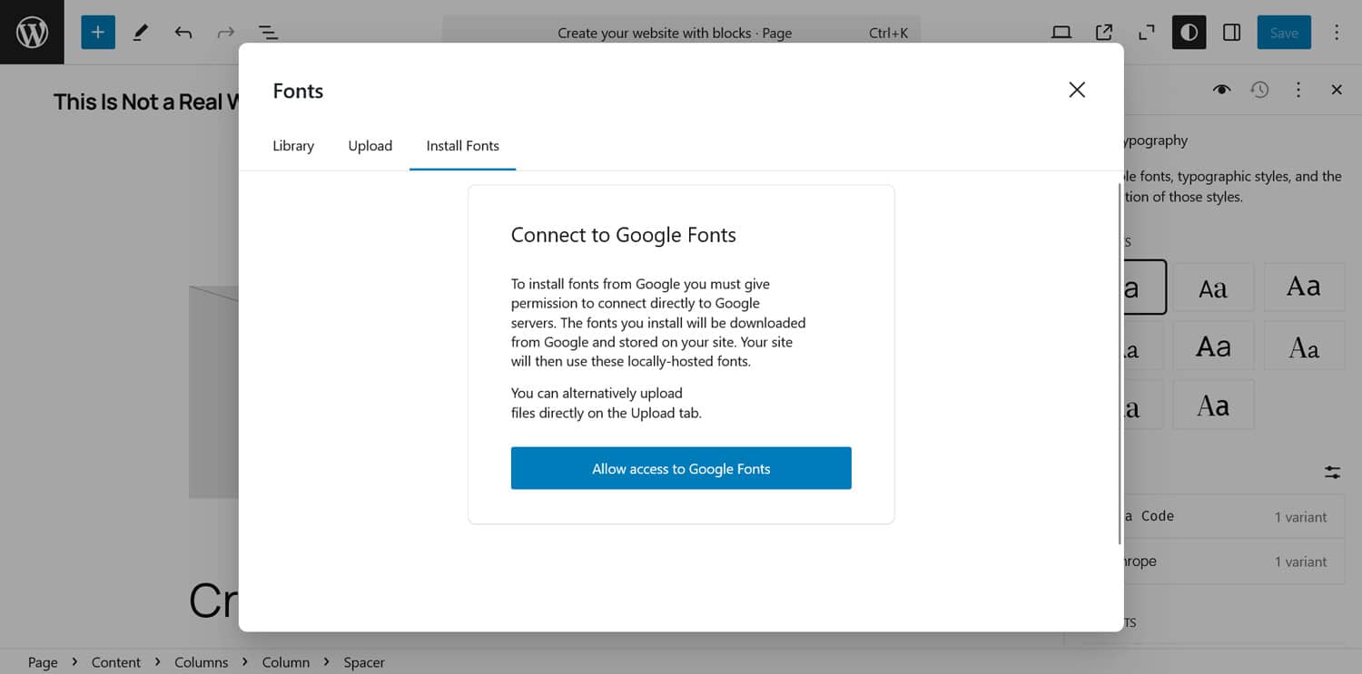1362x674 pixels.
Task: Select the second-row right Aa typography preset
Action: click(x=1304, y=346)
